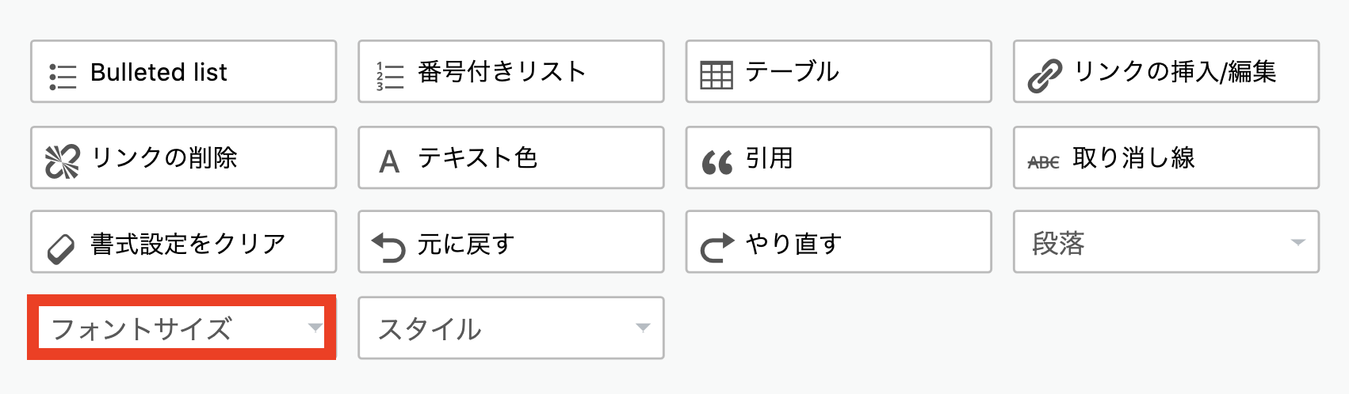This screenshot has height=394, width=1349.
Task: Click the table grid icon
Action: (x=717, y=76)
